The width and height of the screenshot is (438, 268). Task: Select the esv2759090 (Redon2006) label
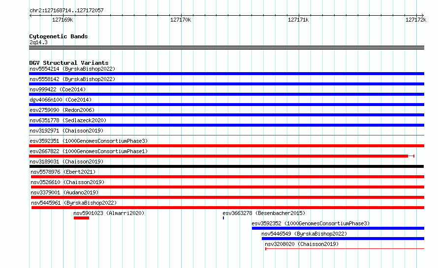point(62,110)
